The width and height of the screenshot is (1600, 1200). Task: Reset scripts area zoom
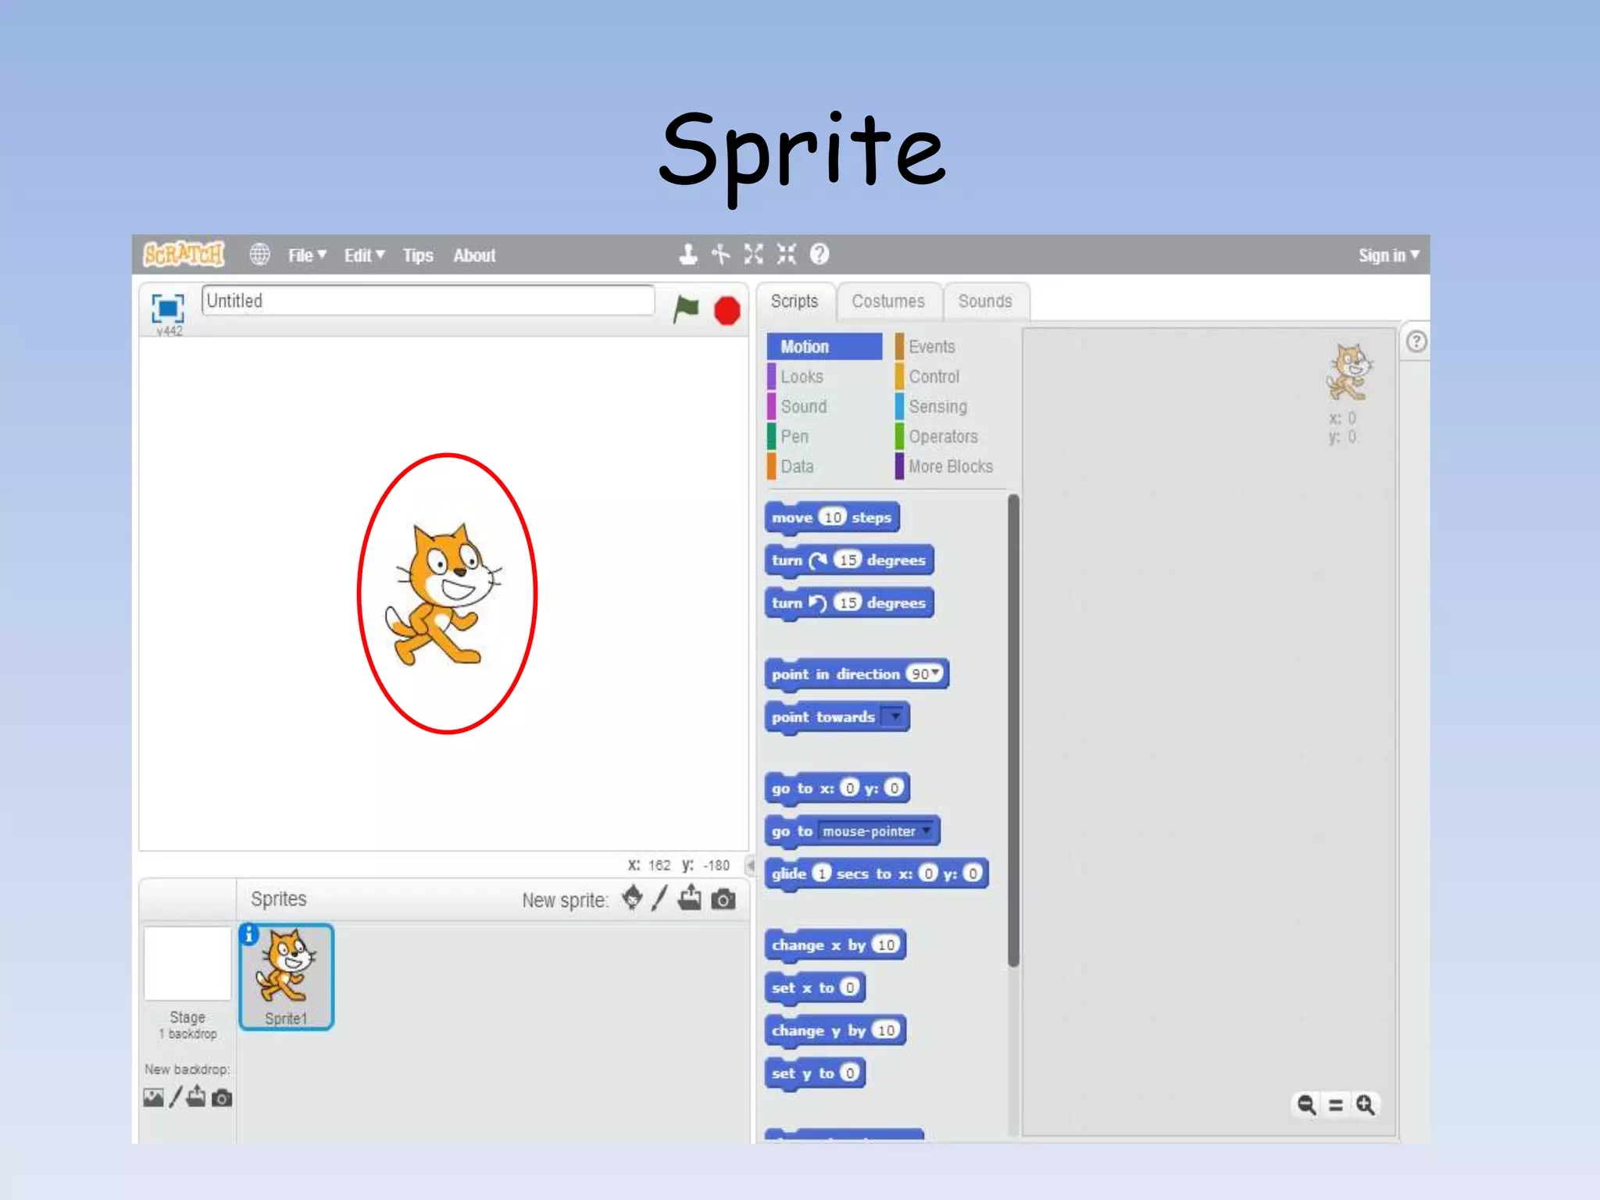click(x=1336, y=1105)
